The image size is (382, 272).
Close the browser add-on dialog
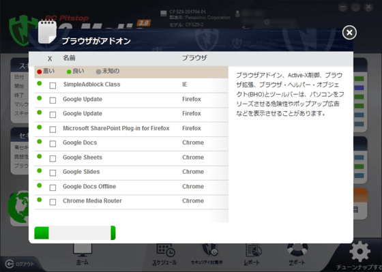tap(349, 33)
